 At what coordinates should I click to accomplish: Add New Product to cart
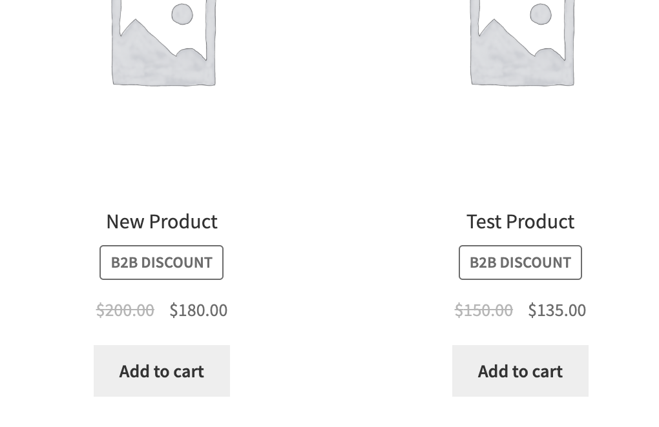click(162, 371)
